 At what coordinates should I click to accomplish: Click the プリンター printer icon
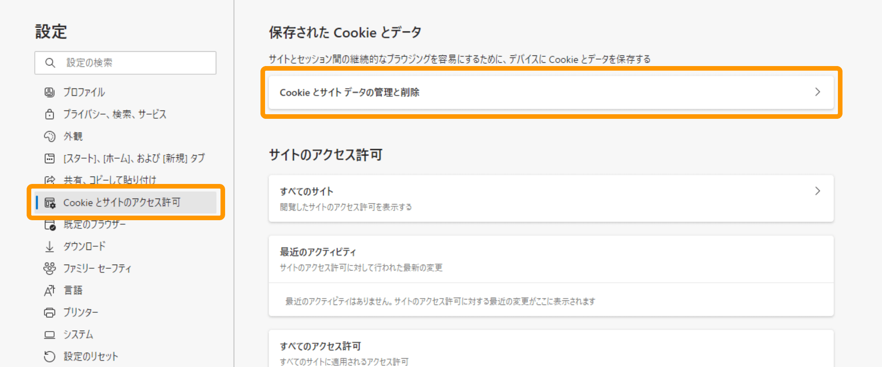(50, 312)
